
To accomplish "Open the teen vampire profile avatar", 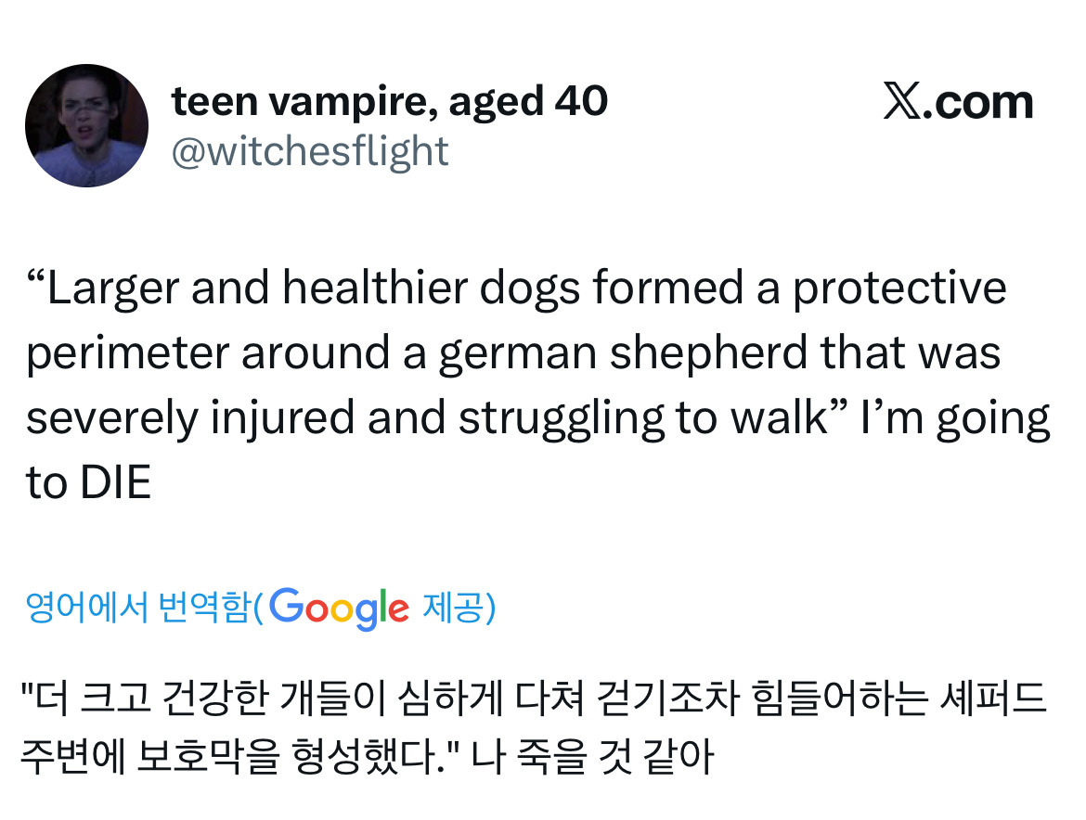I will pyautogui.click(x=86, y=125).
